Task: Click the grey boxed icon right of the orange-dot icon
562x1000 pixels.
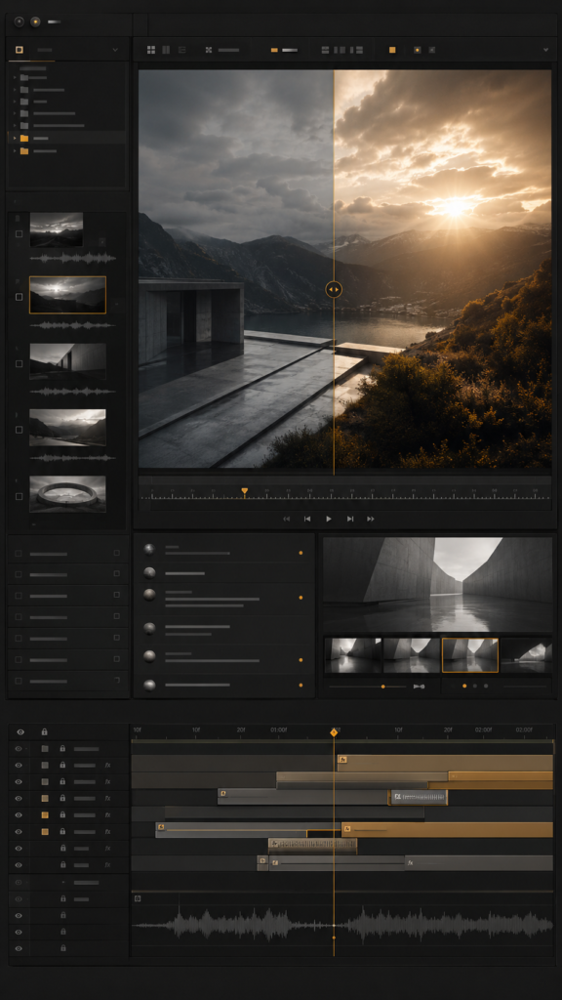Action: coord(432,50)
